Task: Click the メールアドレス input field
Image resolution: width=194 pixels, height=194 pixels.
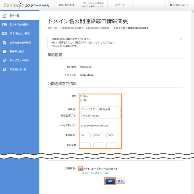Action: pos(100,125)
